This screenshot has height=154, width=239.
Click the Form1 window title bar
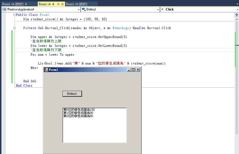pyautogui.click(x=92, y=70)
